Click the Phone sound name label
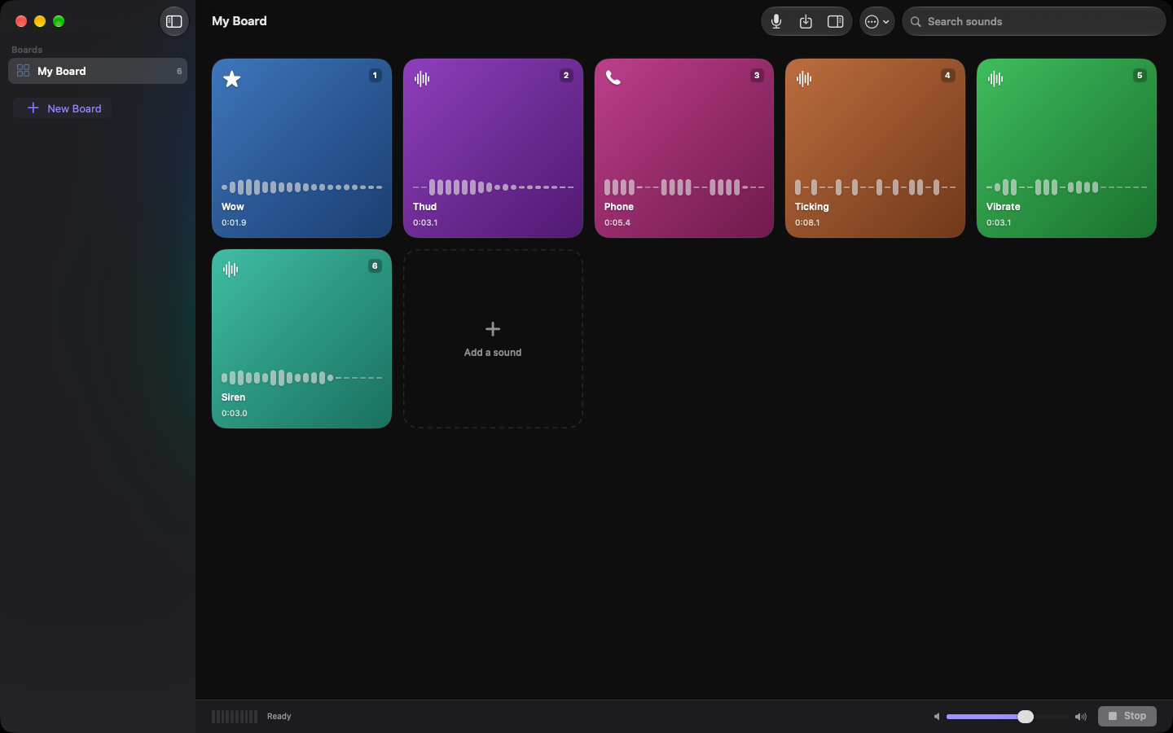Image resolution: width=1173 pixels, height=733 pixels. point(619,207)
